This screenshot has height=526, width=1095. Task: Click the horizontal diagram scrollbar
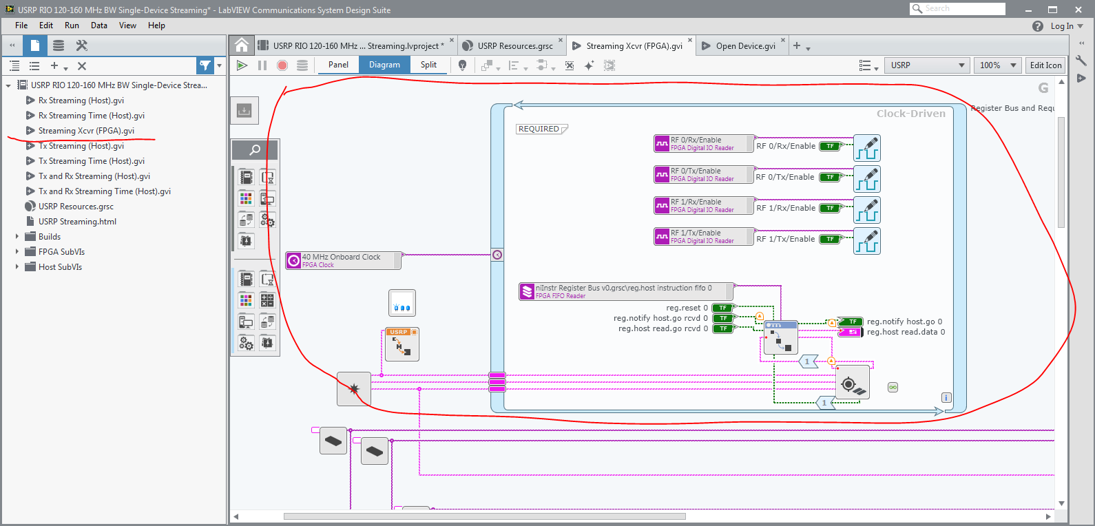(x=484, y=516)
